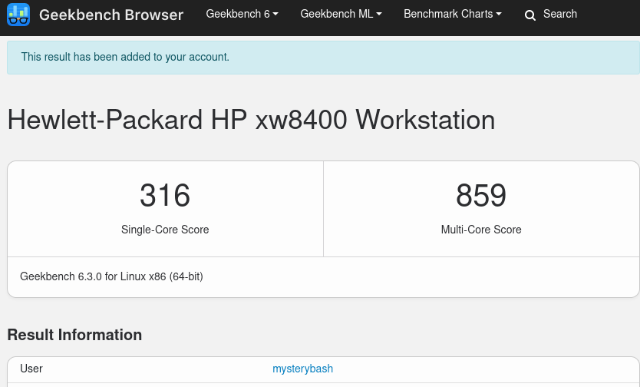Click the Result Information heading

point(74,335)
